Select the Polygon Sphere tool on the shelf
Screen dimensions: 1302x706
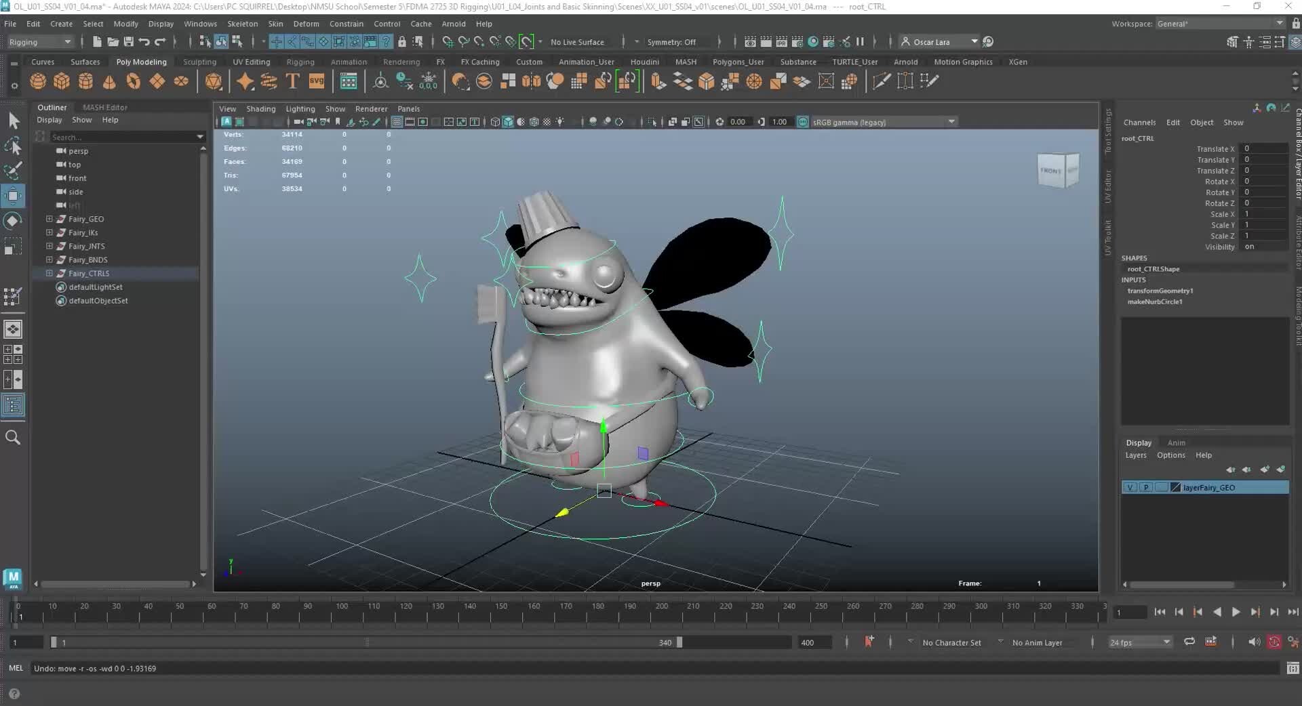pos(38,81)
